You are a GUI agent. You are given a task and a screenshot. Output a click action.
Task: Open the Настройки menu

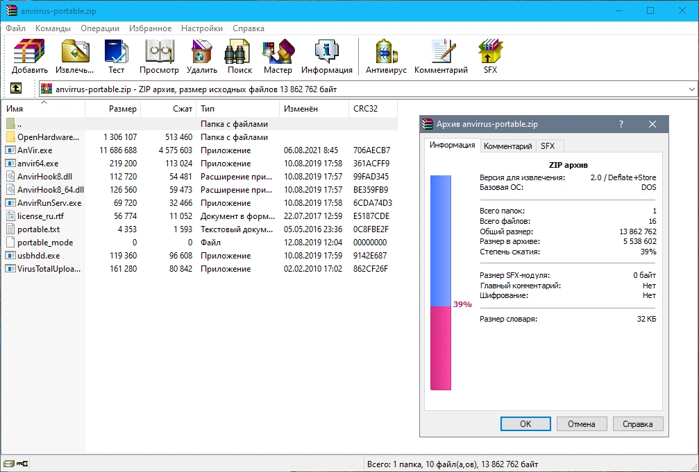202,28
